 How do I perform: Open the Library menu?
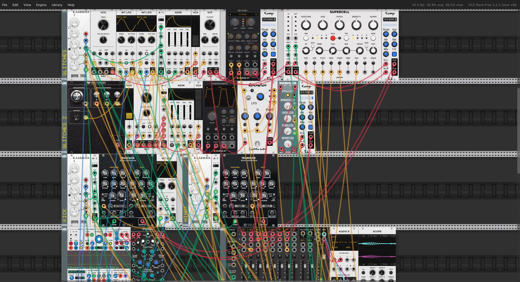click(x=57, y=5)
